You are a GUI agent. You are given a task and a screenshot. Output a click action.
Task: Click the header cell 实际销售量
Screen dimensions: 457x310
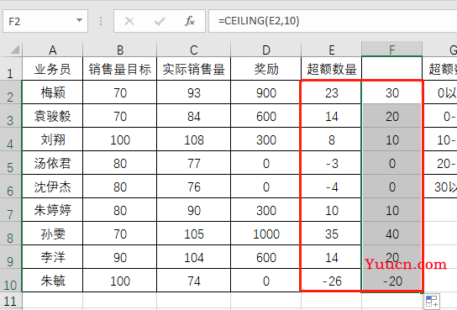click(x=193, y=69)
